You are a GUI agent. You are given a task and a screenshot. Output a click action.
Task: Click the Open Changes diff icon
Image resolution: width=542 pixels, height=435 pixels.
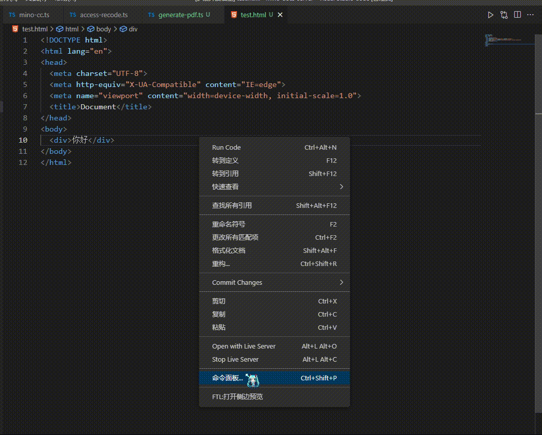coord(504,15)
